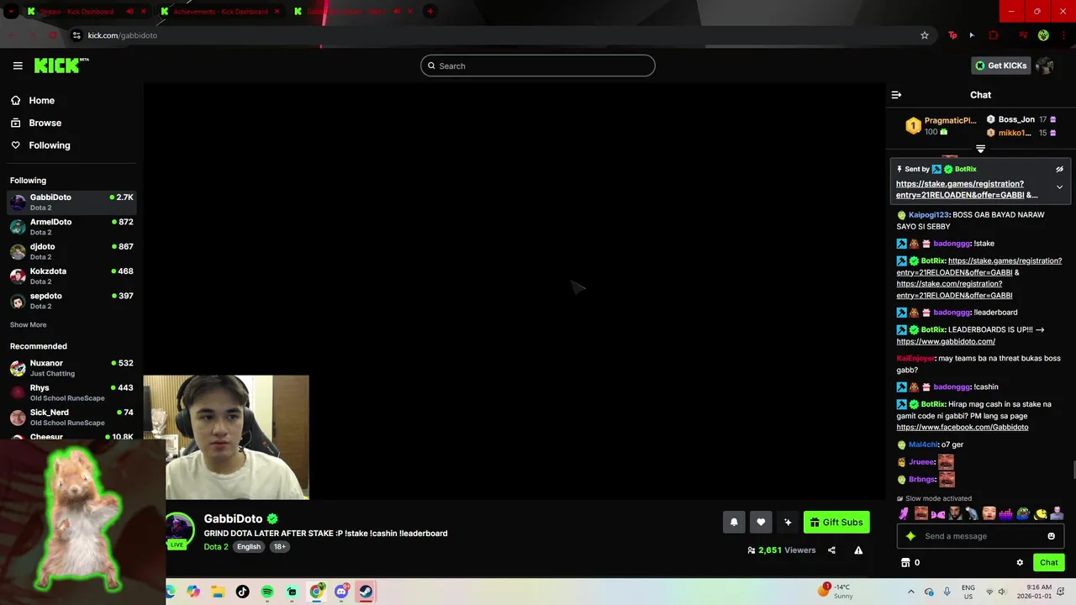Share the stream

click(831, 550)
